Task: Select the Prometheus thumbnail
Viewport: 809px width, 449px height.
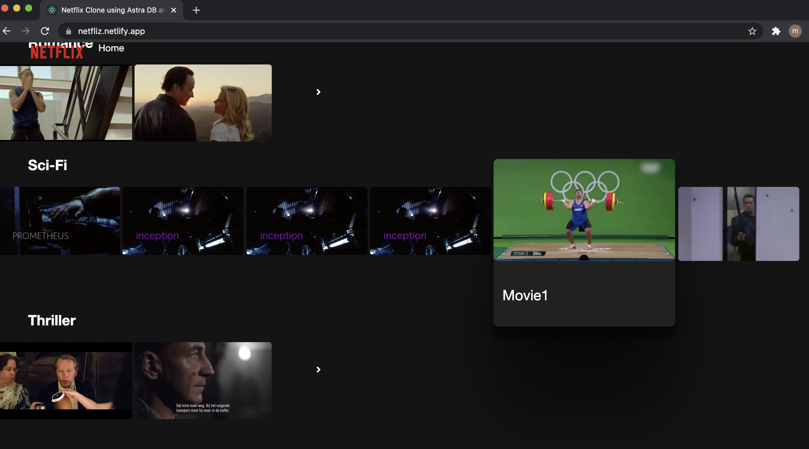Action: (60, 221)
